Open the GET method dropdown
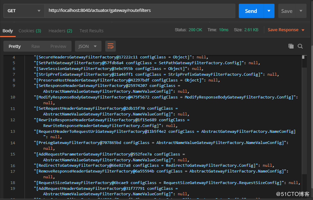This screenshot has width=313, height=200. click(24, 11)
